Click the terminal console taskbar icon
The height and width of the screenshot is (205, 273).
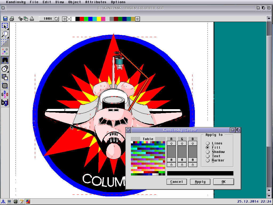15,202
